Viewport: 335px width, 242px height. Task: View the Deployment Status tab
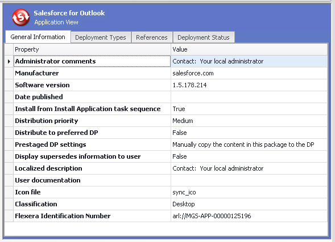[x=204, y=37]
